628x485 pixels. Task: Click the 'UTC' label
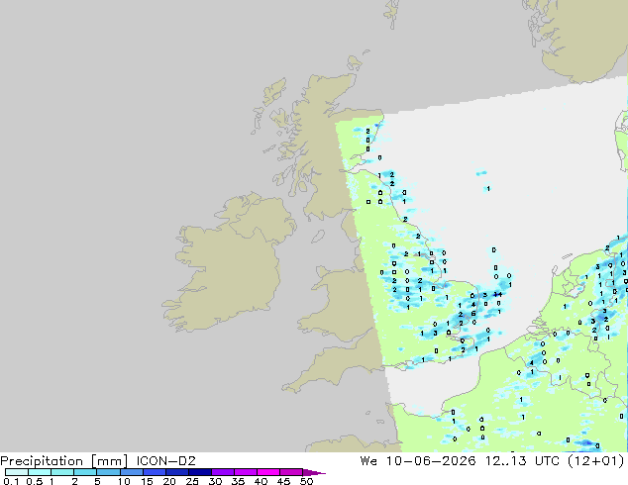(x=548, y=461)
